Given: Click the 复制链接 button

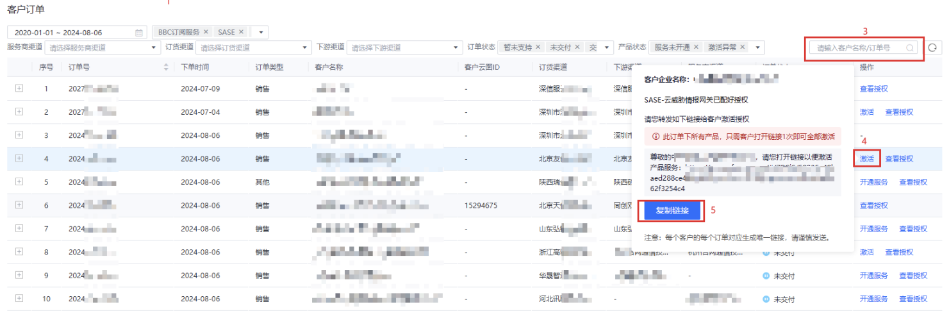Looking at the screenshot, I should click(x=672, y=210).
